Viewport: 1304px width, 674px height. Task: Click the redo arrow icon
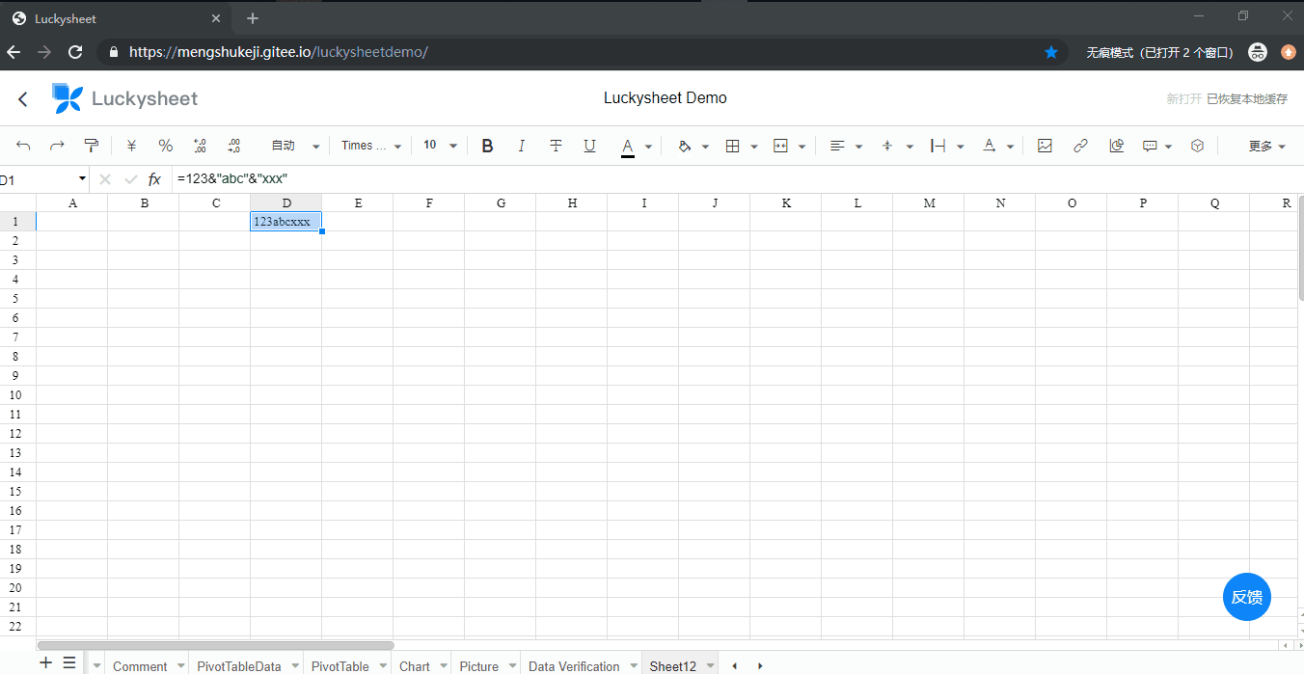pyautogui.click(x=57, y=146)
